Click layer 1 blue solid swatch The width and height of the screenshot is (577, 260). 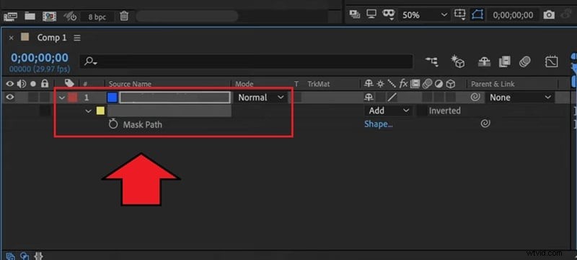[x=113, y=97]
